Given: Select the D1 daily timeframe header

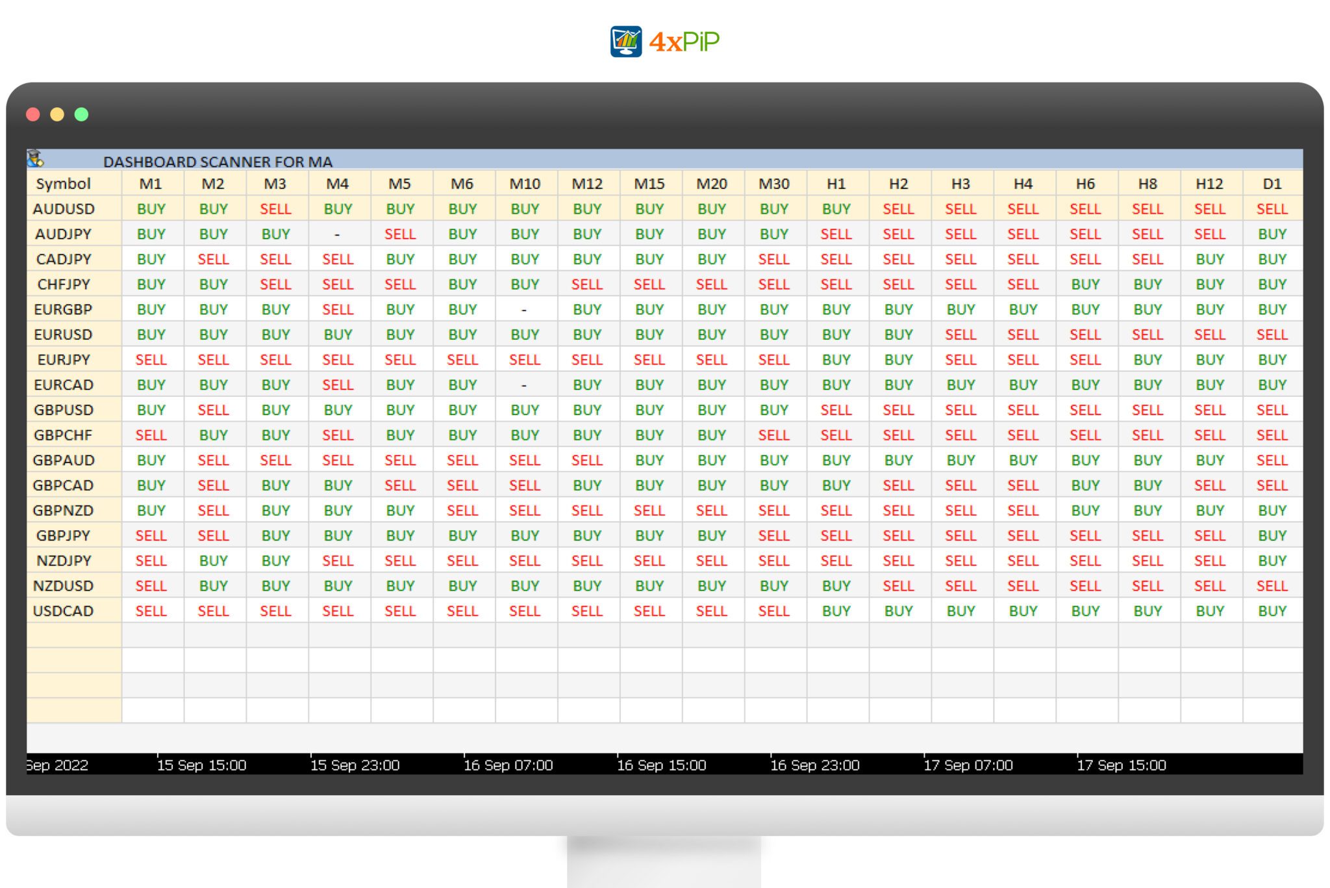Looking at the screenshot, I should click(x=1272, y=184).
